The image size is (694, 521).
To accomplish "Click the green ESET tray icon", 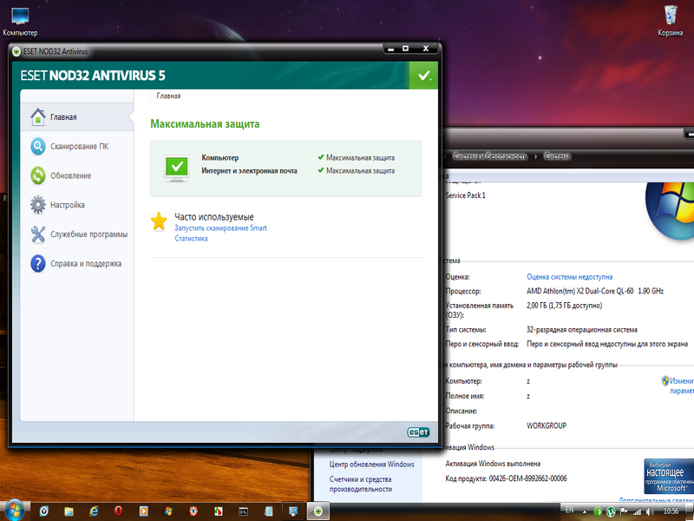I will pyautogui.click(x=598, y=511).
